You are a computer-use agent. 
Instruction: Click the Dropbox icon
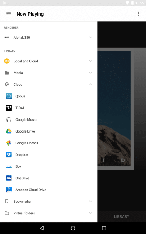[9, 155]
